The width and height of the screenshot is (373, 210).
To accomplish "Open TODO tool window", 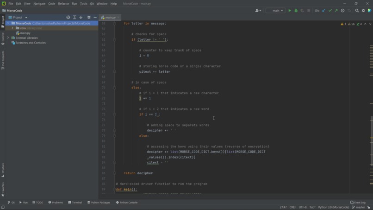I will (x=38, y=203).
